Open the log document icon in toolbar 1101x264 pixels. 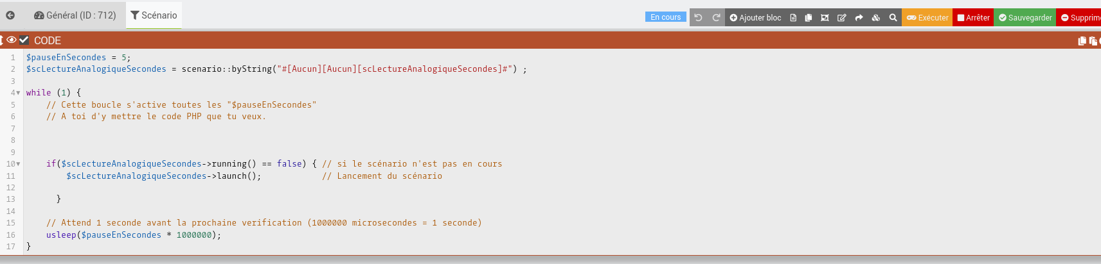793,18
